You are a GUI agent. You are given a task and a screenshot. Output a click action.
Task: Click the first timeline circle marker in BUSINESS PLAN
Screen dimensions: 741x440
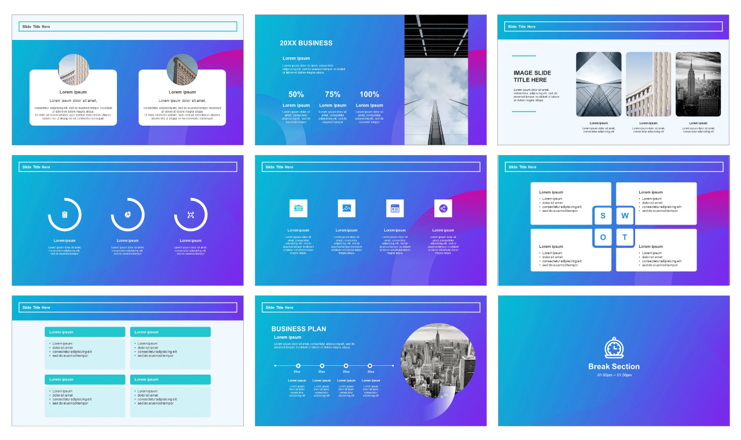pos(298,366)
